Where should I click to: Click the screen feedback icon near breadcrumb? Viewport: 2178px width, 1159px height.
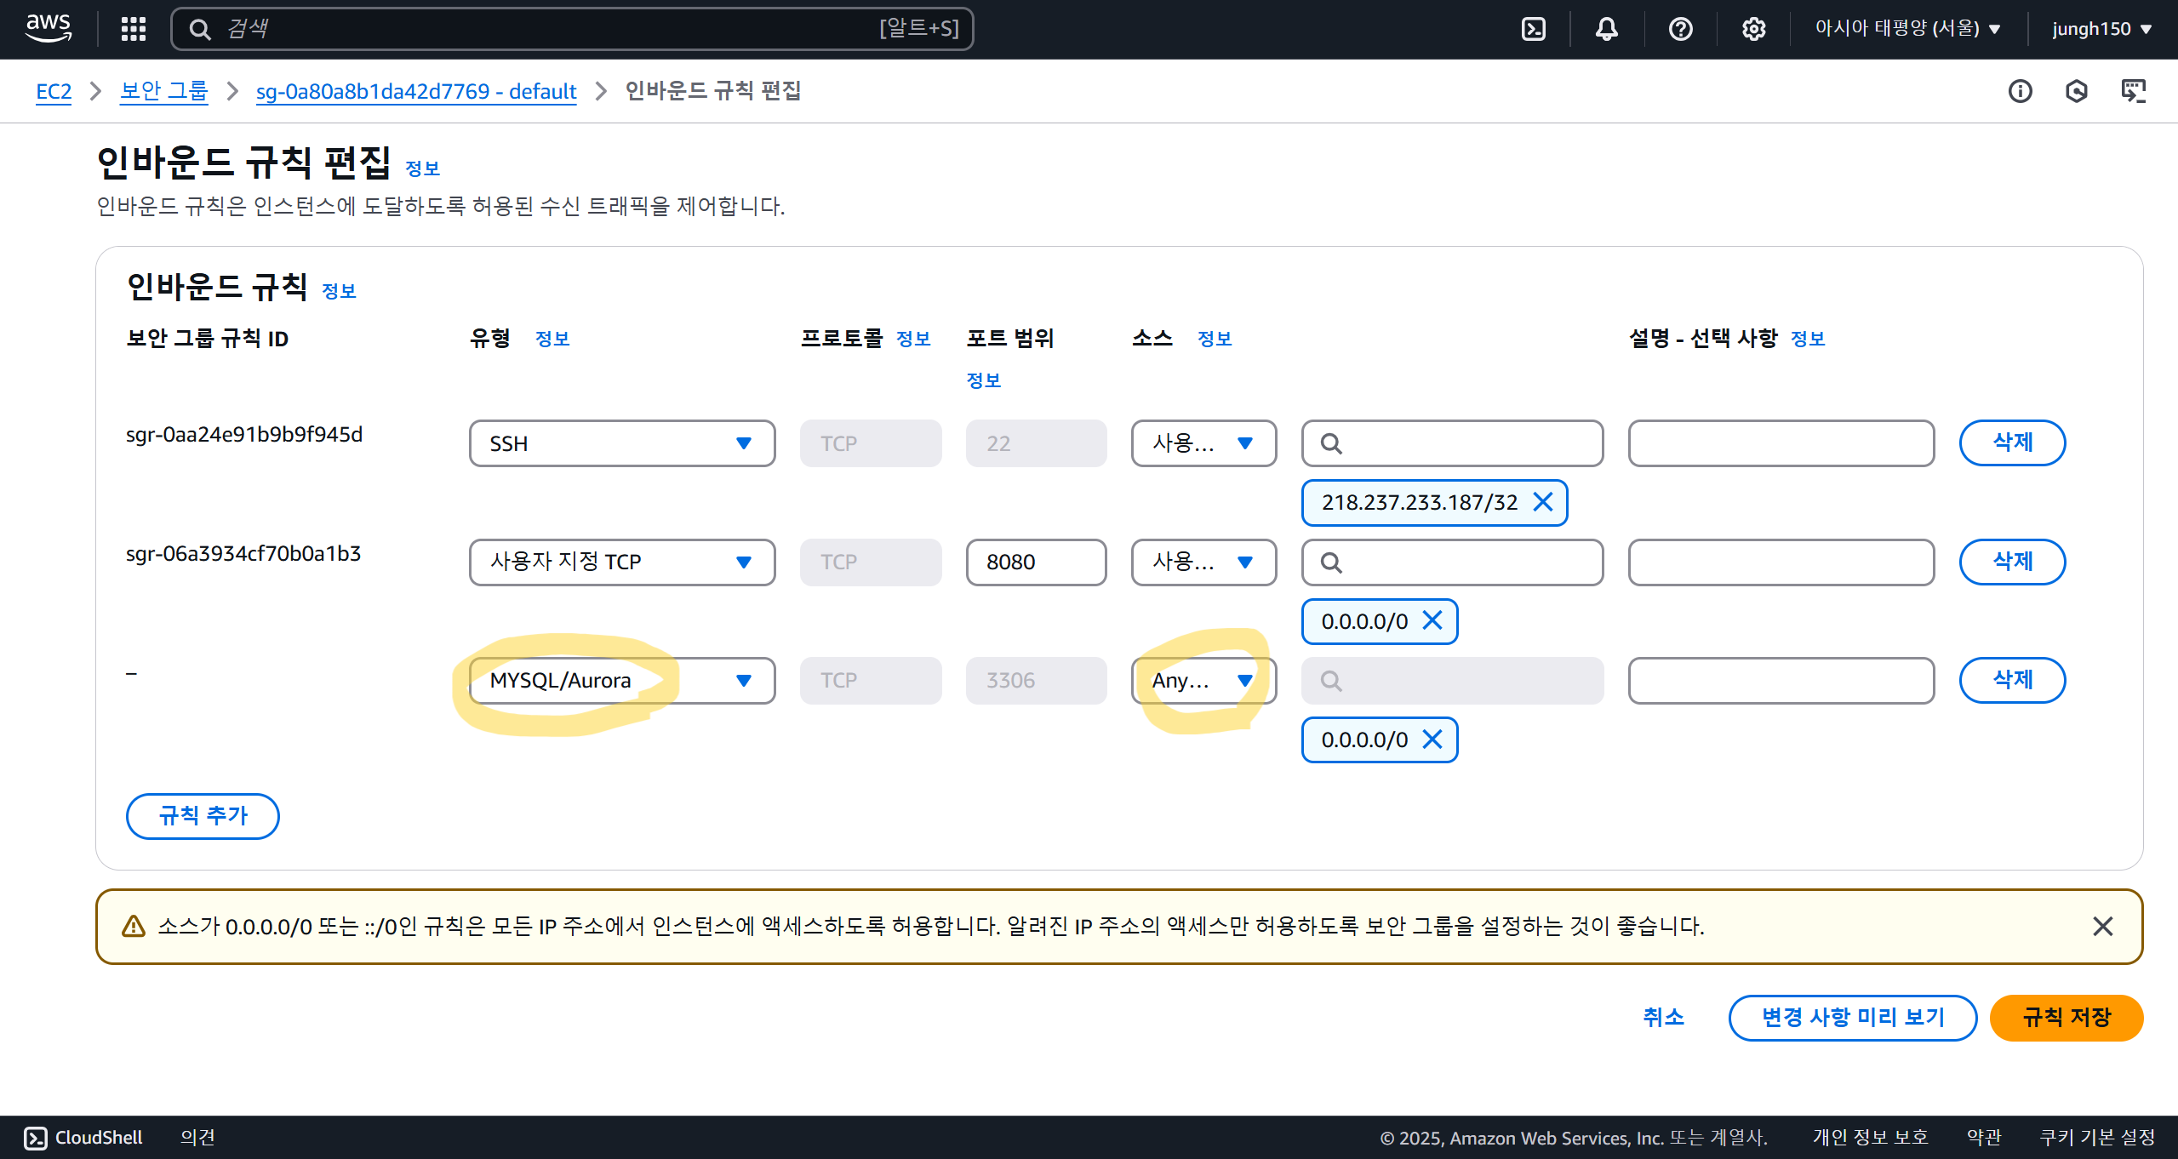(2134, 91)
